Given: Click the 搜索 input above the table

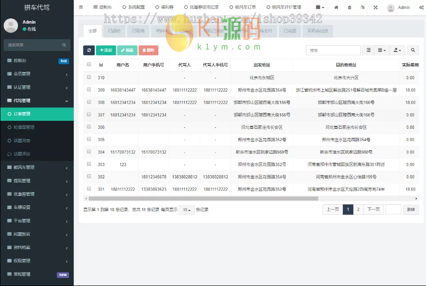Looking at the screenshot, I should click(333, 50).
